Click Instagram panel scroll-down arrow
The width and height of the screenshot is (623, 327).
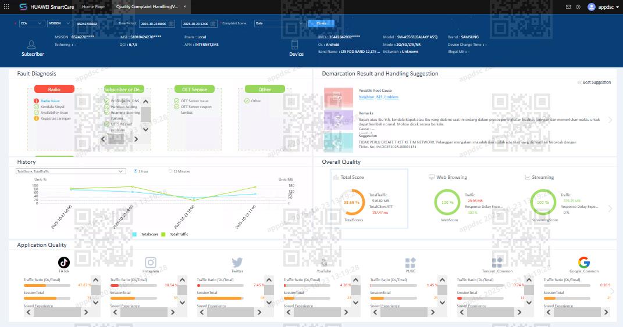[x=183, y=303]
